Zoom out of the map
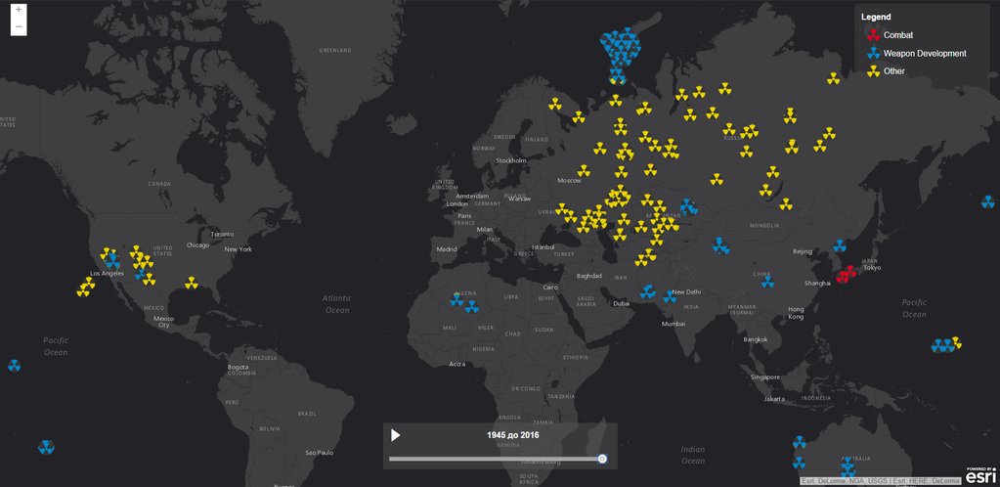The width and height of the screenshot is (1000, 487). pyautogui.click(x=19, y=27)
